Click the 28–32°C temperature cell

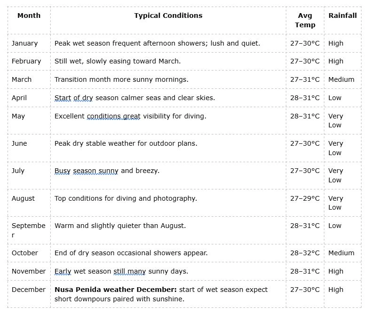[x=305, y=253]
